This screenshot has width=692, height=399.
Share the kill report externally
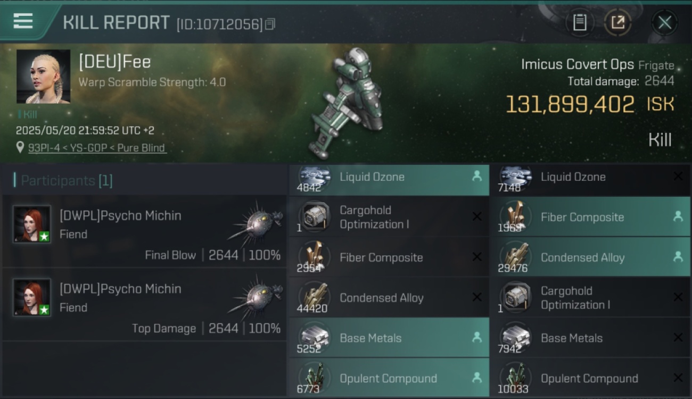point(617,22)
